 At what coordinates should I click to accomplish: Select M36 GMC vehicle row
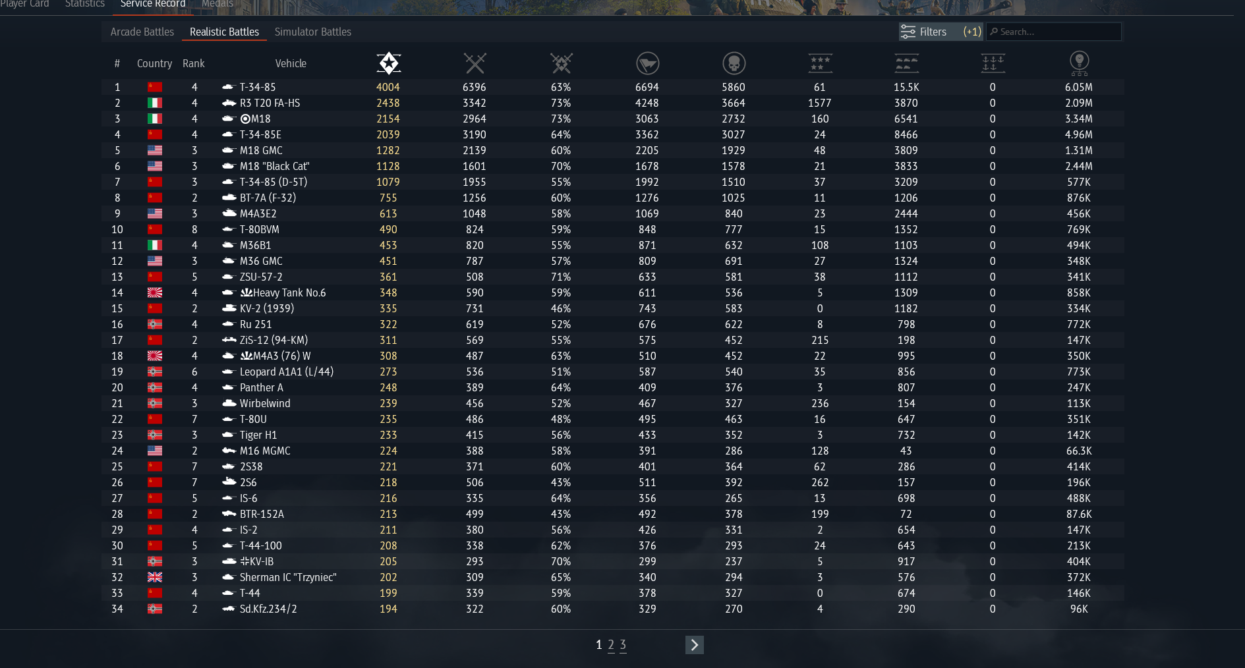(613, 261)
